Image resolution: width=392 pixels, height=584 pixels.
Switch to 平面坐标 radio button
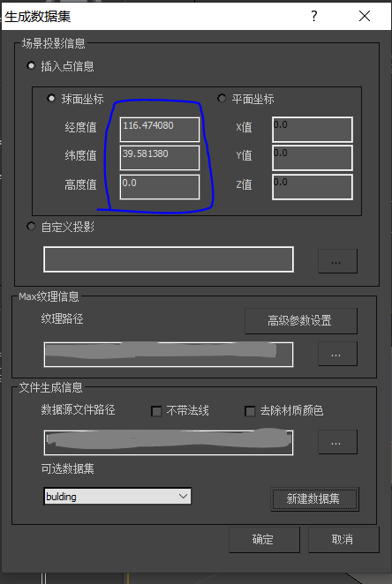222,98
